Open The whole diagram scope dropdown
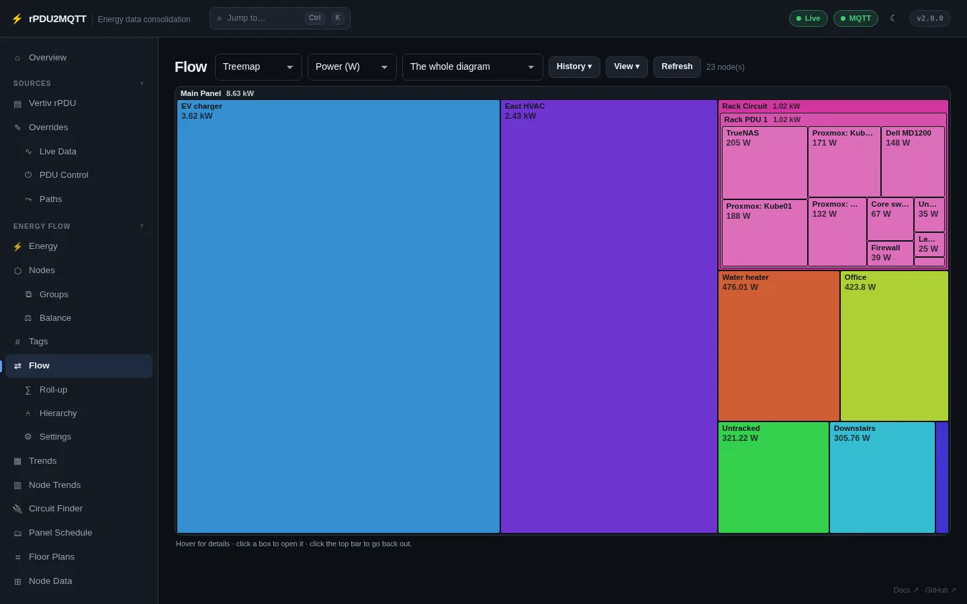This screenshot has height=604, width=967. [x=473, y=67]
